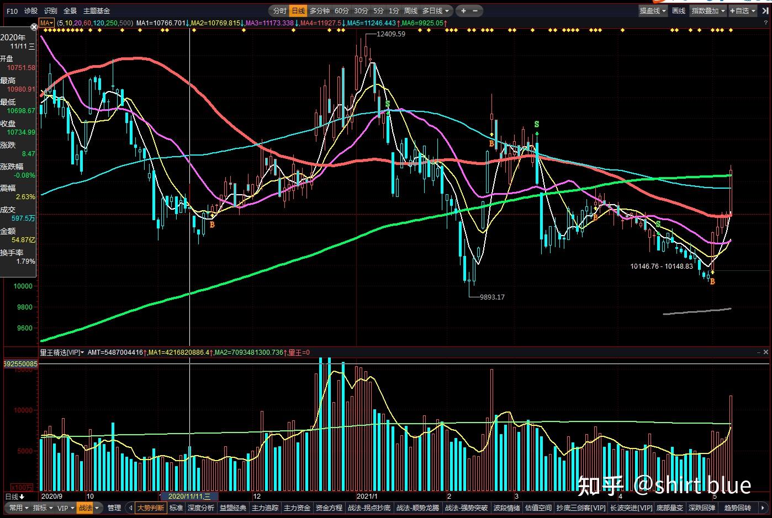
Task: Click the MA1=10766.701 value text
Action: (x=161, y=23)
